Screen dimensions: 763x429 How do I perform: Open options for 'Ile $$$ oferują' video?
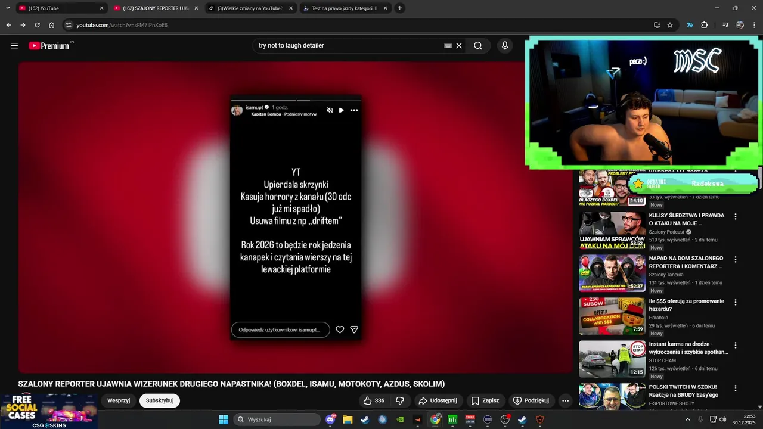736,303
